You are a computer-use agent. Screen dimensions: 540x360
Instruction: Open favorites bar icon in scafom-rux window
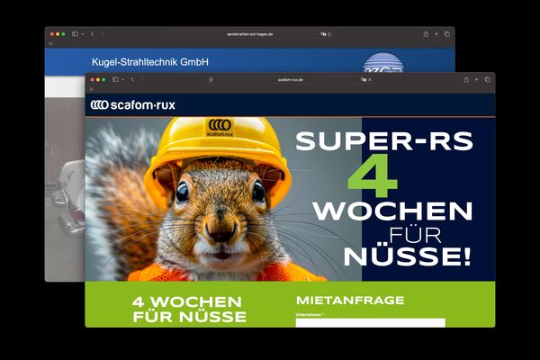(91, 89)
